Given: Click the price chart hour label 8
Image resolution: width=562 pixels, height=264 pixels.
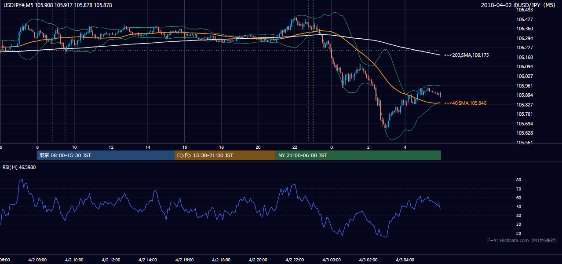Looking at the screenshot, I should click(37, 147).
